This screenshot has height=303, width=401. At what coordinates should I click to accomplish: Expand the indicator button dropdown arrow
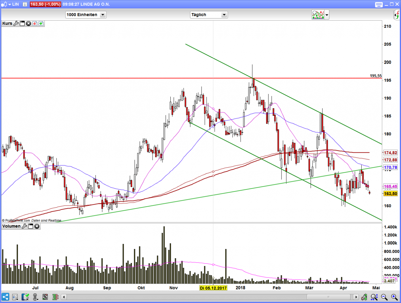pyautogui.click(x=327, y=15)
